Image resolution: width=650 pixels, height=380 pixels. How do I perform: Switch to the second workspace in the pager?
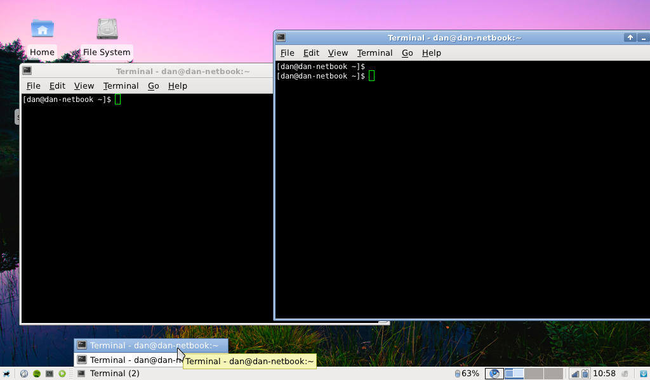click(533, 374)
